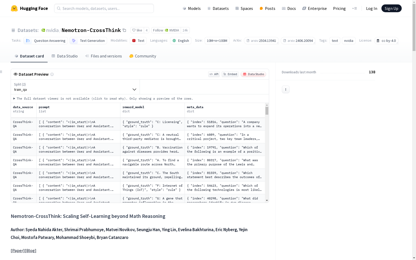Image resolution: width=416 pixels, height=260 pixels.
Task: Click the text tag
Action: pyautogui.click(x=335, y=41)
